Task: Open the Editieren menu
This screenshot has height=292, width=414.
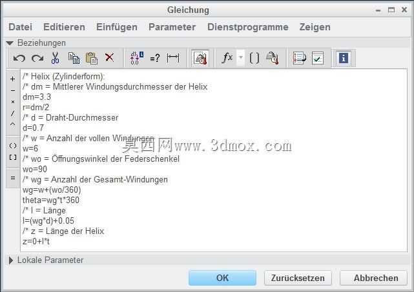Action: pyautogui.click(x=64, y=27)
